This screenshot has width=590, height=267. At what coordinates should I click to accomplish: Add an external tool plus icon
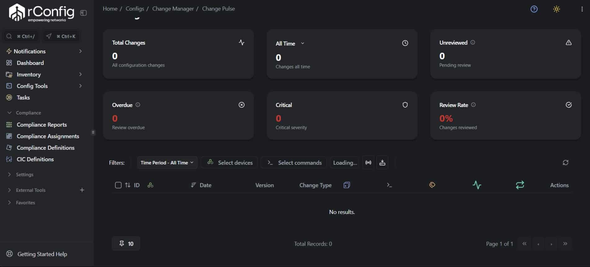(82, 190)
